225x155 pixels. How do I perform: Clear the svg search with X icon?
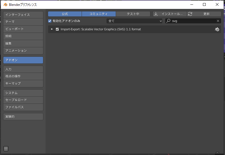218,21
